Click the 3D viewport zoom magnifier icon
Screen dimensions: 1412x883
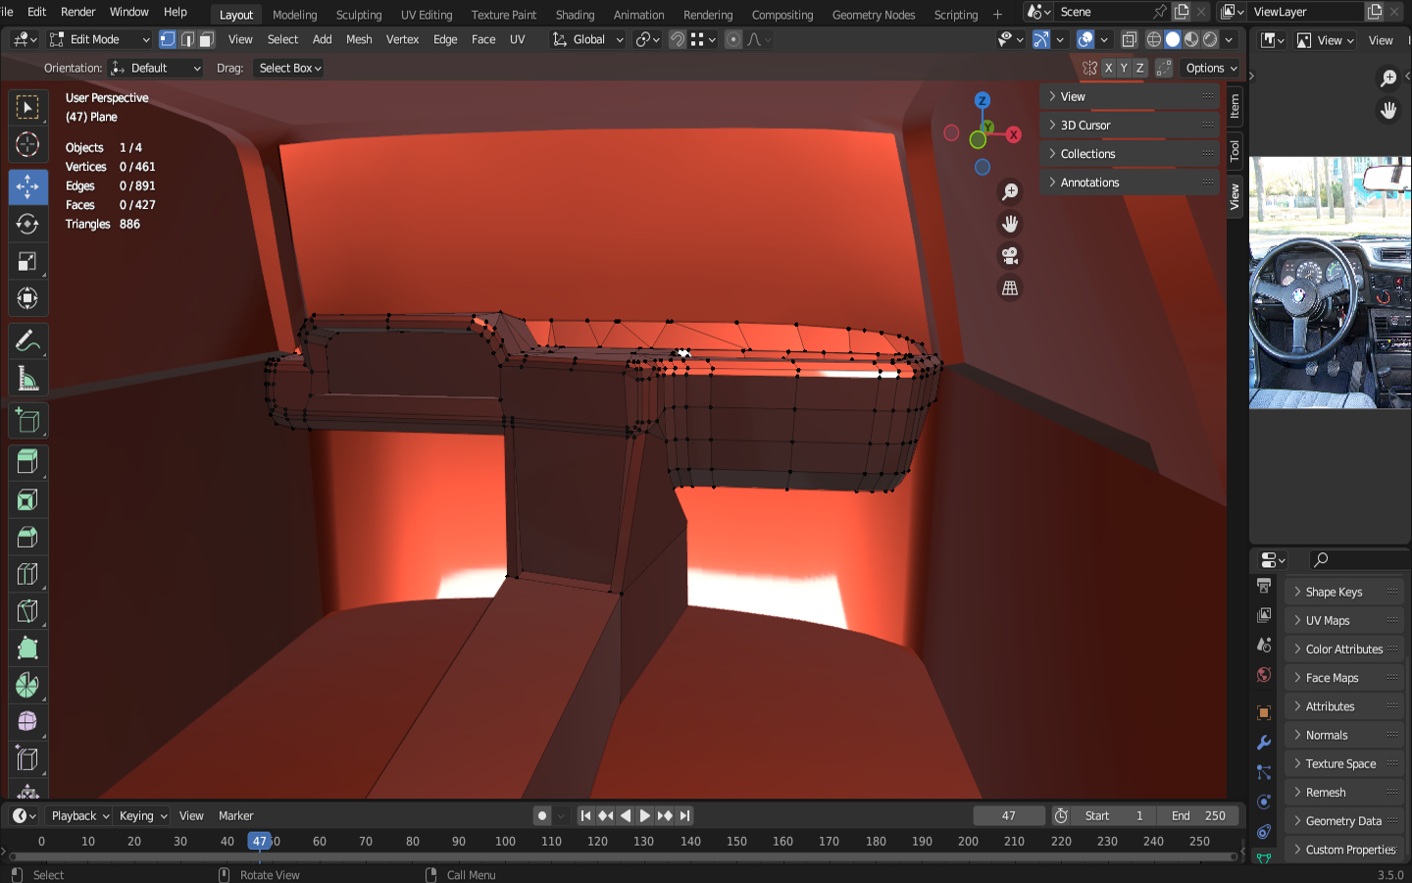click(1010, 192)
